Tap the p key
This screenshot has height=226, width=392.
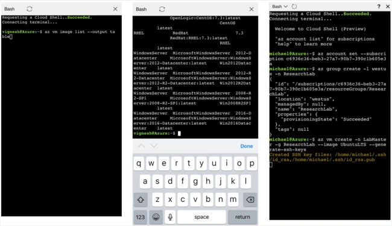(251, 163)
